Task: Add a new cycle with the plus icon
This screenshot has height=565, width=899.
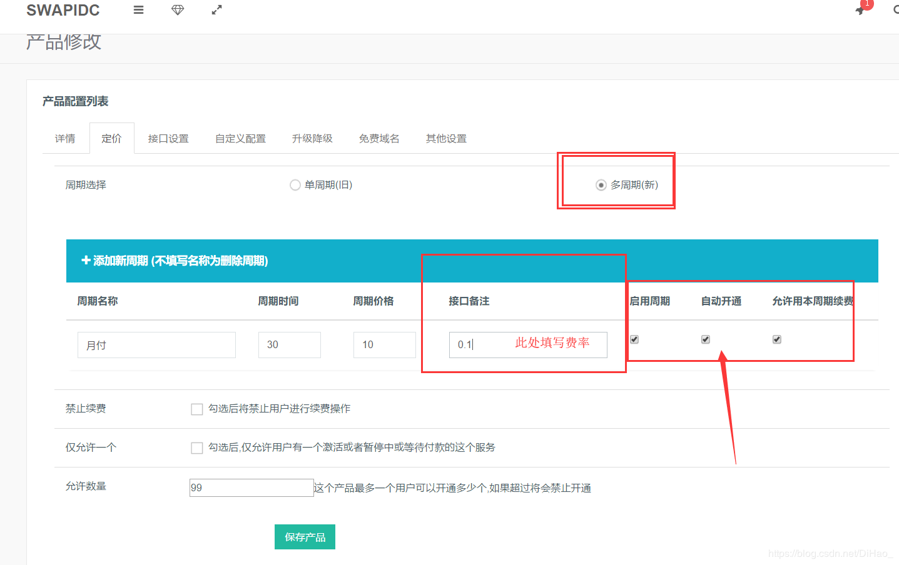Action: click(x=86, y=261)
